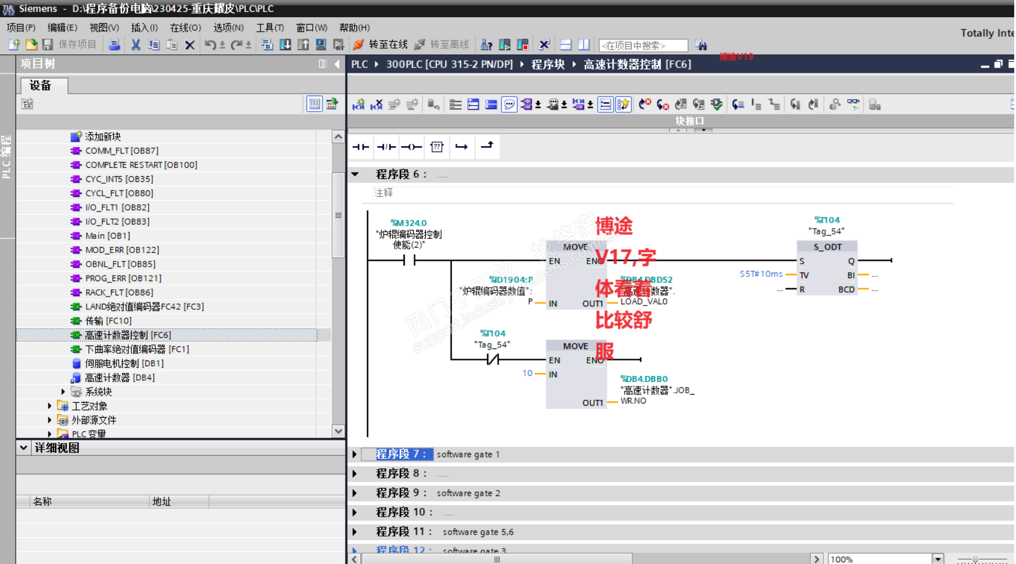Toggle network comments display button
The image size is (1016, 564).
click(x=509, y=104)
